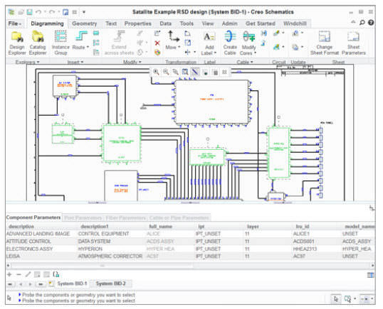Select the ADVANCED LANDING IMAGE cell
This screenshot has width=383, height=309.
tap(38, 234)
